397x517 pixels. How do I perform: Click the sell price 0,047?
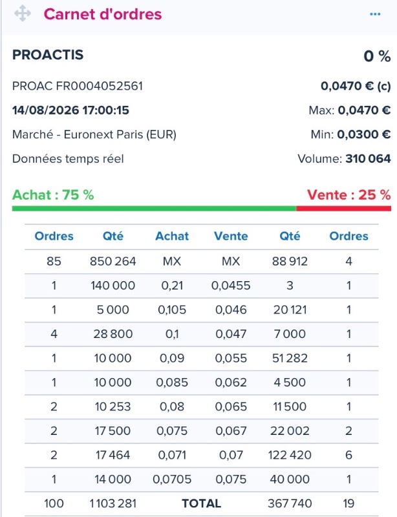point(231,334)
